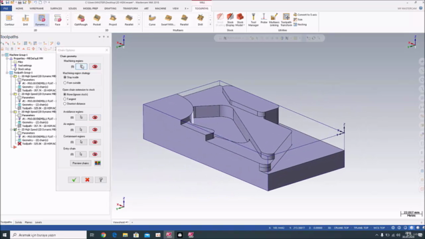The image size is (425, 239).
Task: Click Windows search box
Action: pyautogui.click(x=48, y=235)
